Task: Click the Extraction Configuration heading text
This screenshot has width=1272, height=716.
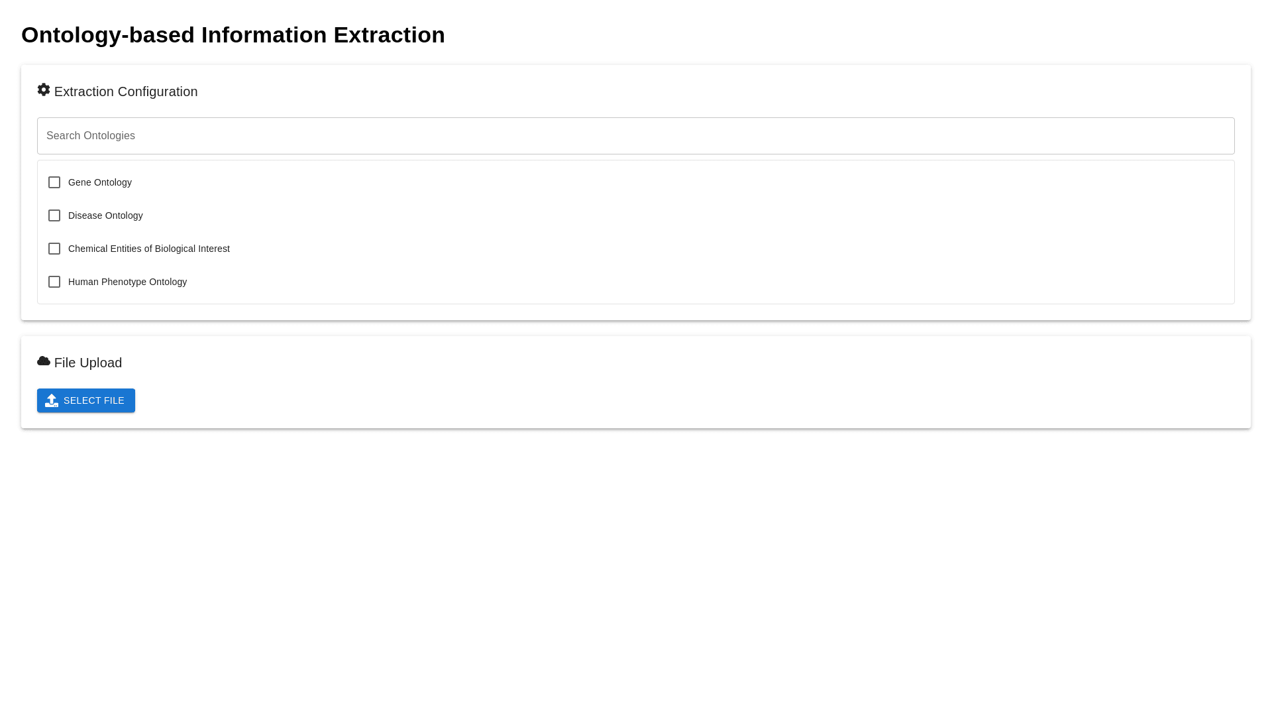Action: pyautogui.click(x=126, y=92)
